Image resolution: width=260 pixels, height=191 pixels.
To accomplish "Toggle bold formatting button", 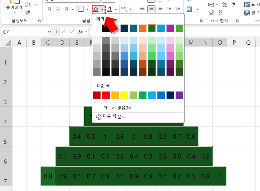I will point(49,9).
